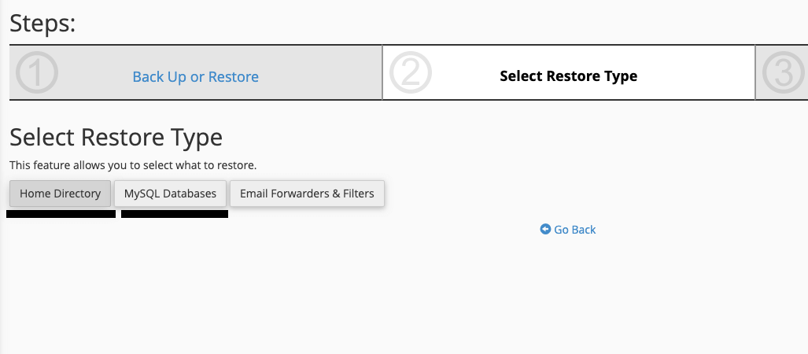Click the Steps: heading
This screenshot has width=808, height=354.
coord(42,23)
